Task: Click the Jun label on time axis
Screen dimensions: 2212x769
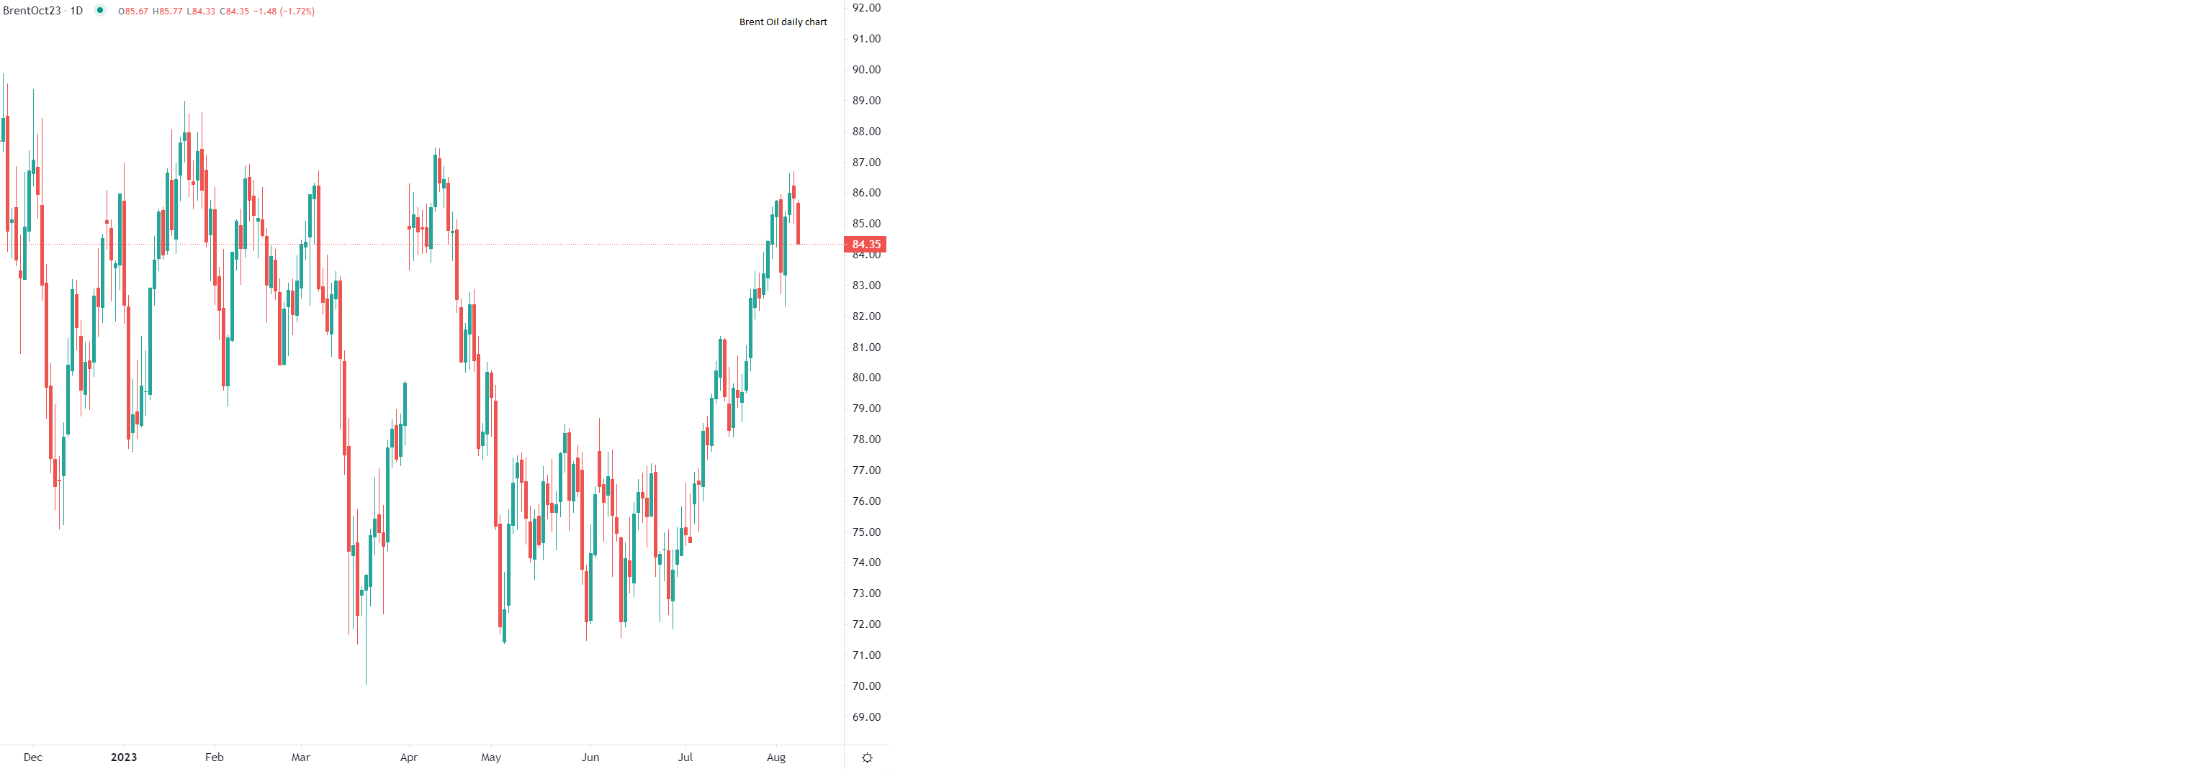Action: (590, 757)
